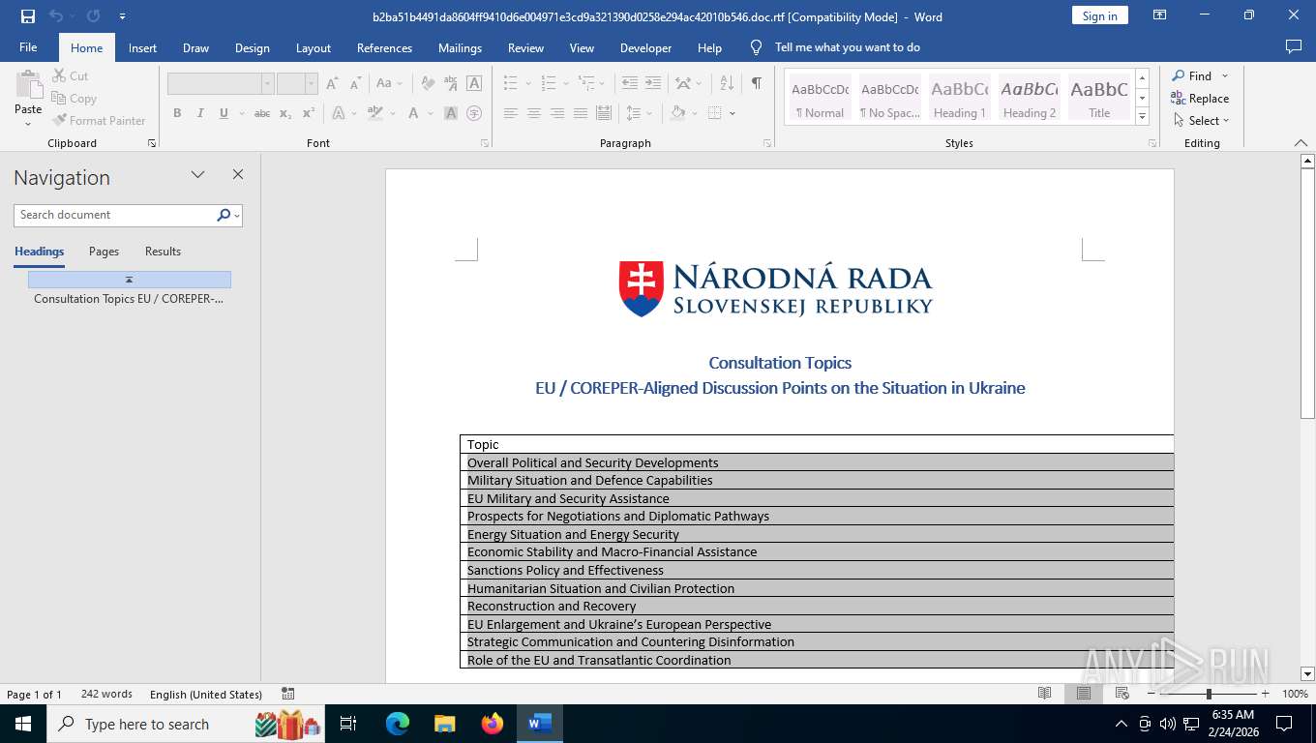Go to the References tab
Viewport: 1316px width, 743px height.
[384, 47]
